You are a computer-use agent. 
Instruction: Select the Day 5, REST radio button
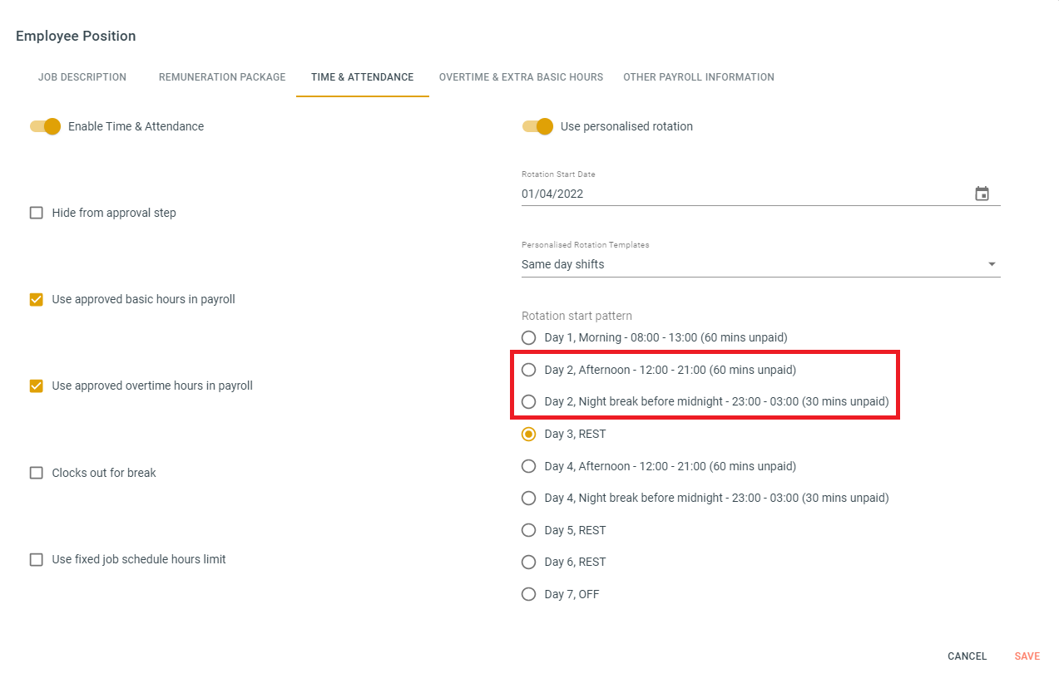pos(528,530)
